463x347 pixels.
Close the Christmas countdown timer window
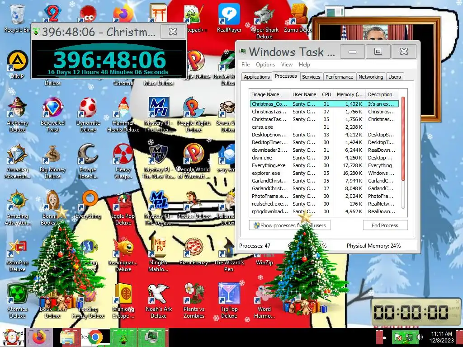[173, 31]
